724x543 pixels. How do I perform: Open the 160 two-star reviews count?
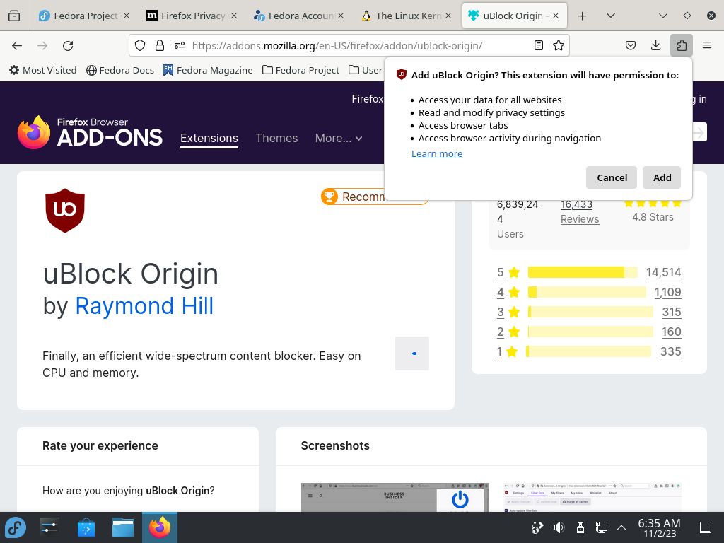coord(672,332)
